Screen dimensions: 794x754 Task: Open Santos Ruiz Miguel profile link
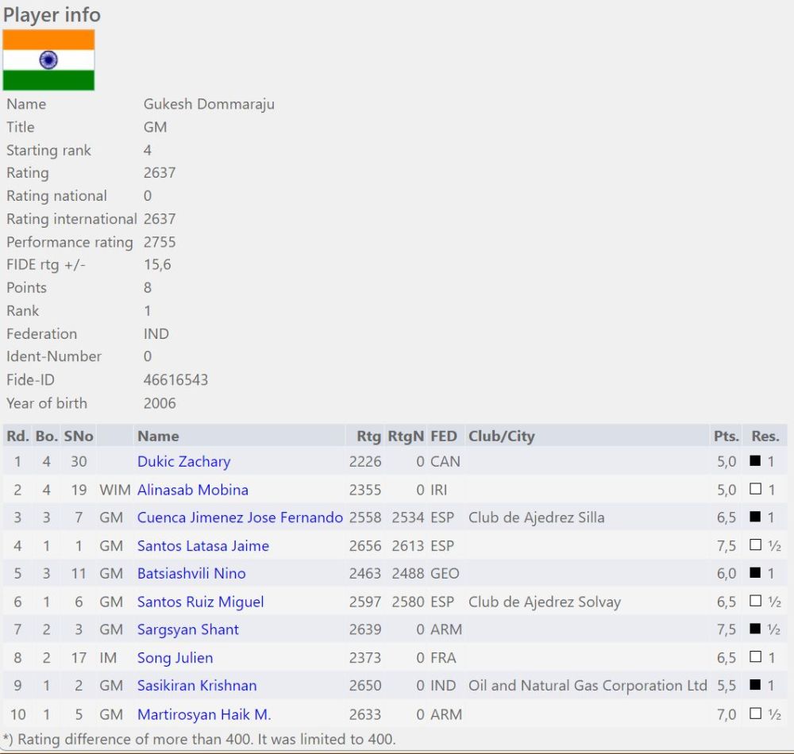pos(200,602)
